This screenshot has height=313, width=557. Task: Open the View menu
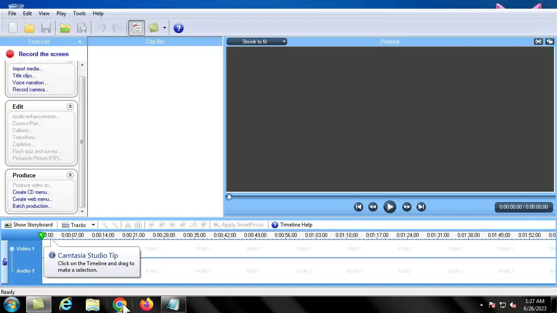coord(44,13)
